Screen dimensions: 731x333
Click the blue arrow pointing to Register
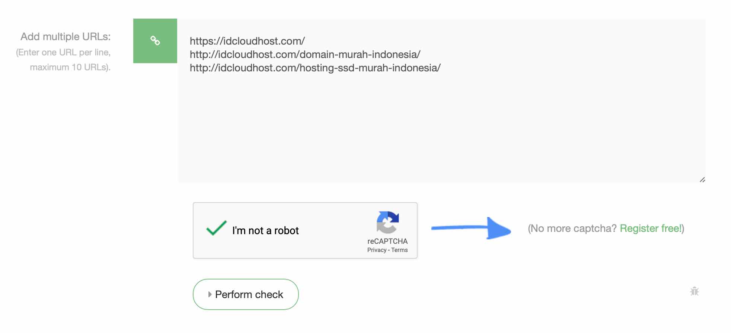471,228
